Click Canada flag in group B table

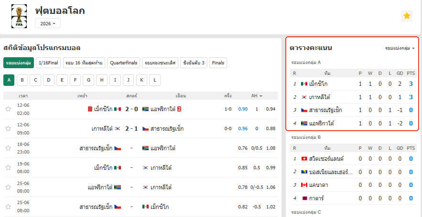pos(304,185)
